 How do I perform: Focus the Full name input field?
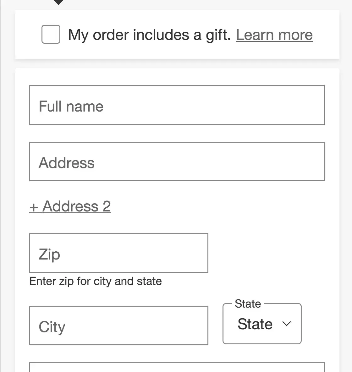click(x=177, y=105)
